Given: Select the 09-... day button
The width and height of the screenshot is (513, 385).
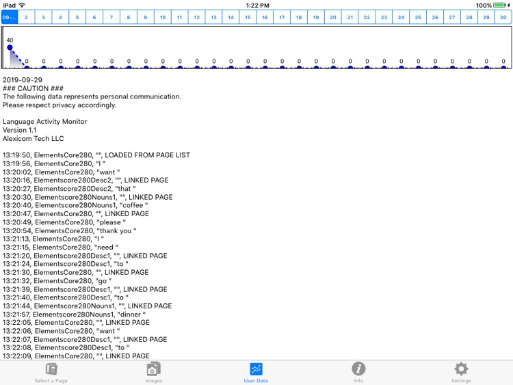Looking at the screenshot, I should 10,17.
